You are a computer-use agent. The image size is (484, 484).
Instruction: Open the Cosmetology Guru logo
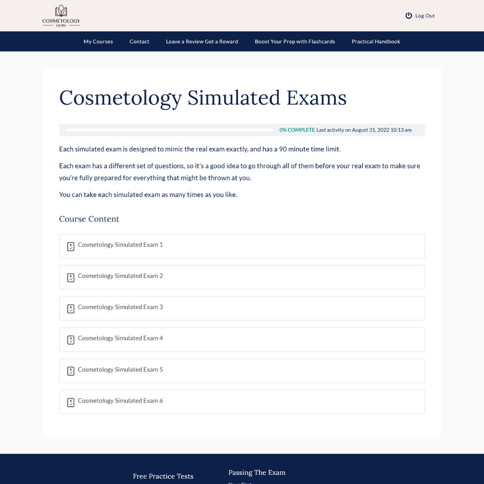coord(61,15)
